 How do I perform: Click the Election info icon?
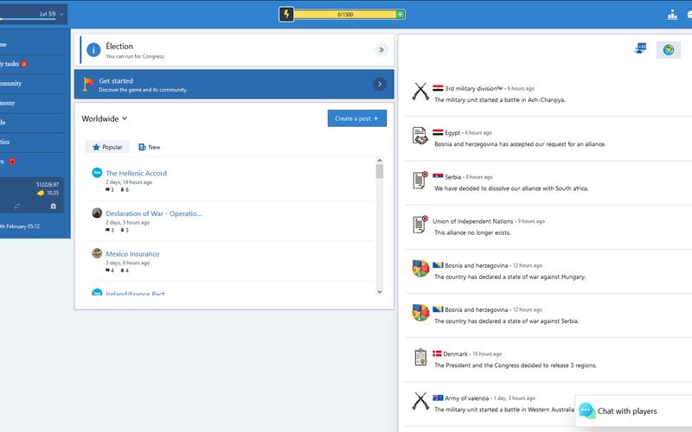tap(93, 50)
